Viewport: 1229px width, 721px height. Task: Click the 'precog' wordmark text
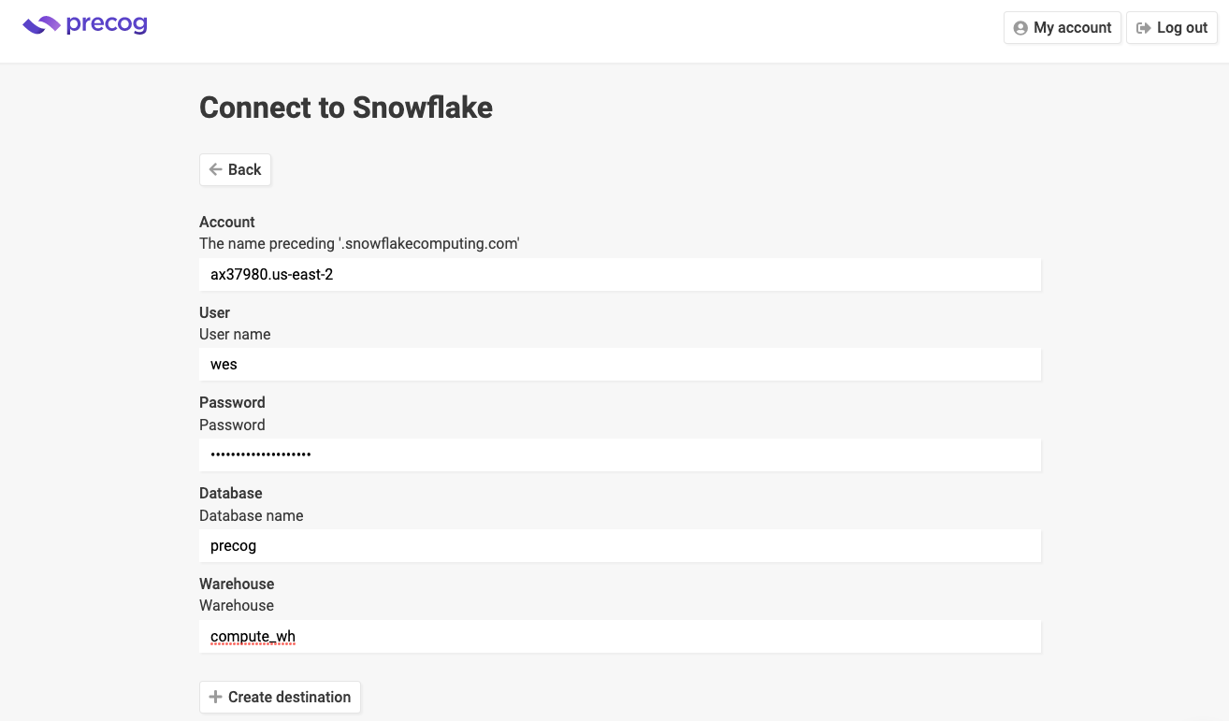pyautogui.click(x=107, y=25)
